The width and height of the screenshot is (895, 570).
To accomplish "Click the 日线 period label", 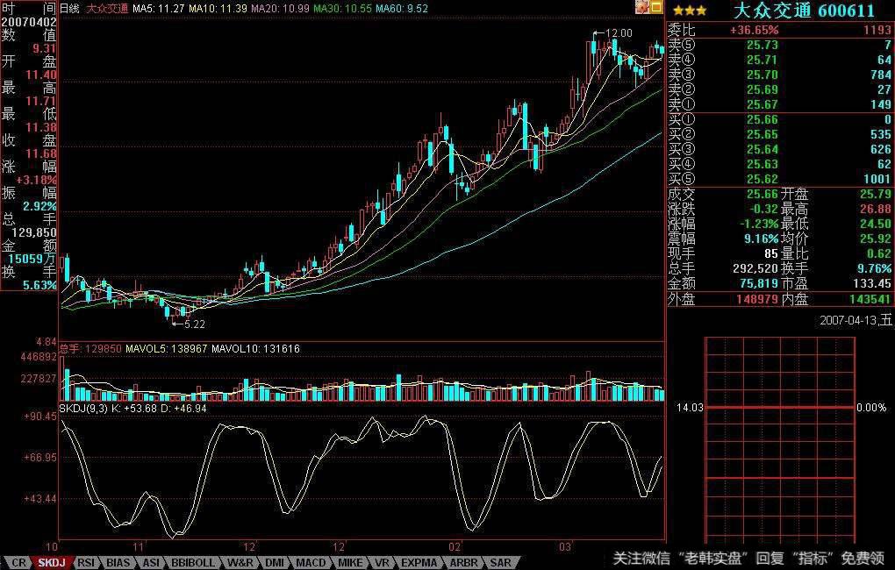I will pos(69,8).
